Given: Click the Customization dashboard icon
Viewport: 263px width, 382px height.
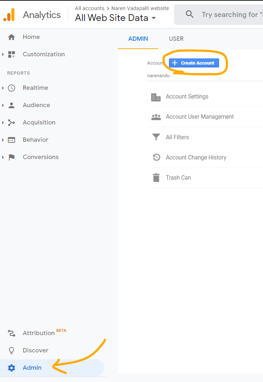Looking at the screenshot, I should point(12,54).
